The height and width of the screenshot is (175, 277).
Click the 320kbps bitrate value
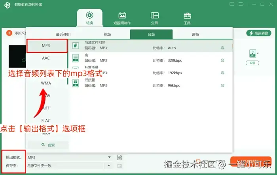175,60
